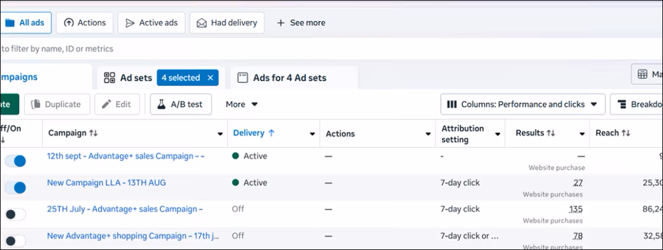
Task: Sort by Results column
Action: (x=535, y=133)
